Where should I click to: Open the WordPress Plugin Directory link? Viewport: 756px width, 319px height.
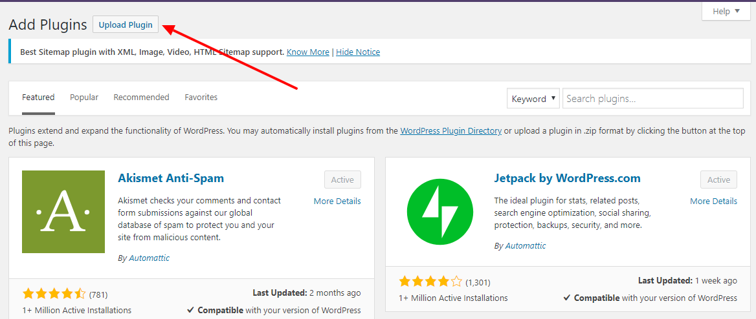tap(450, 130)
